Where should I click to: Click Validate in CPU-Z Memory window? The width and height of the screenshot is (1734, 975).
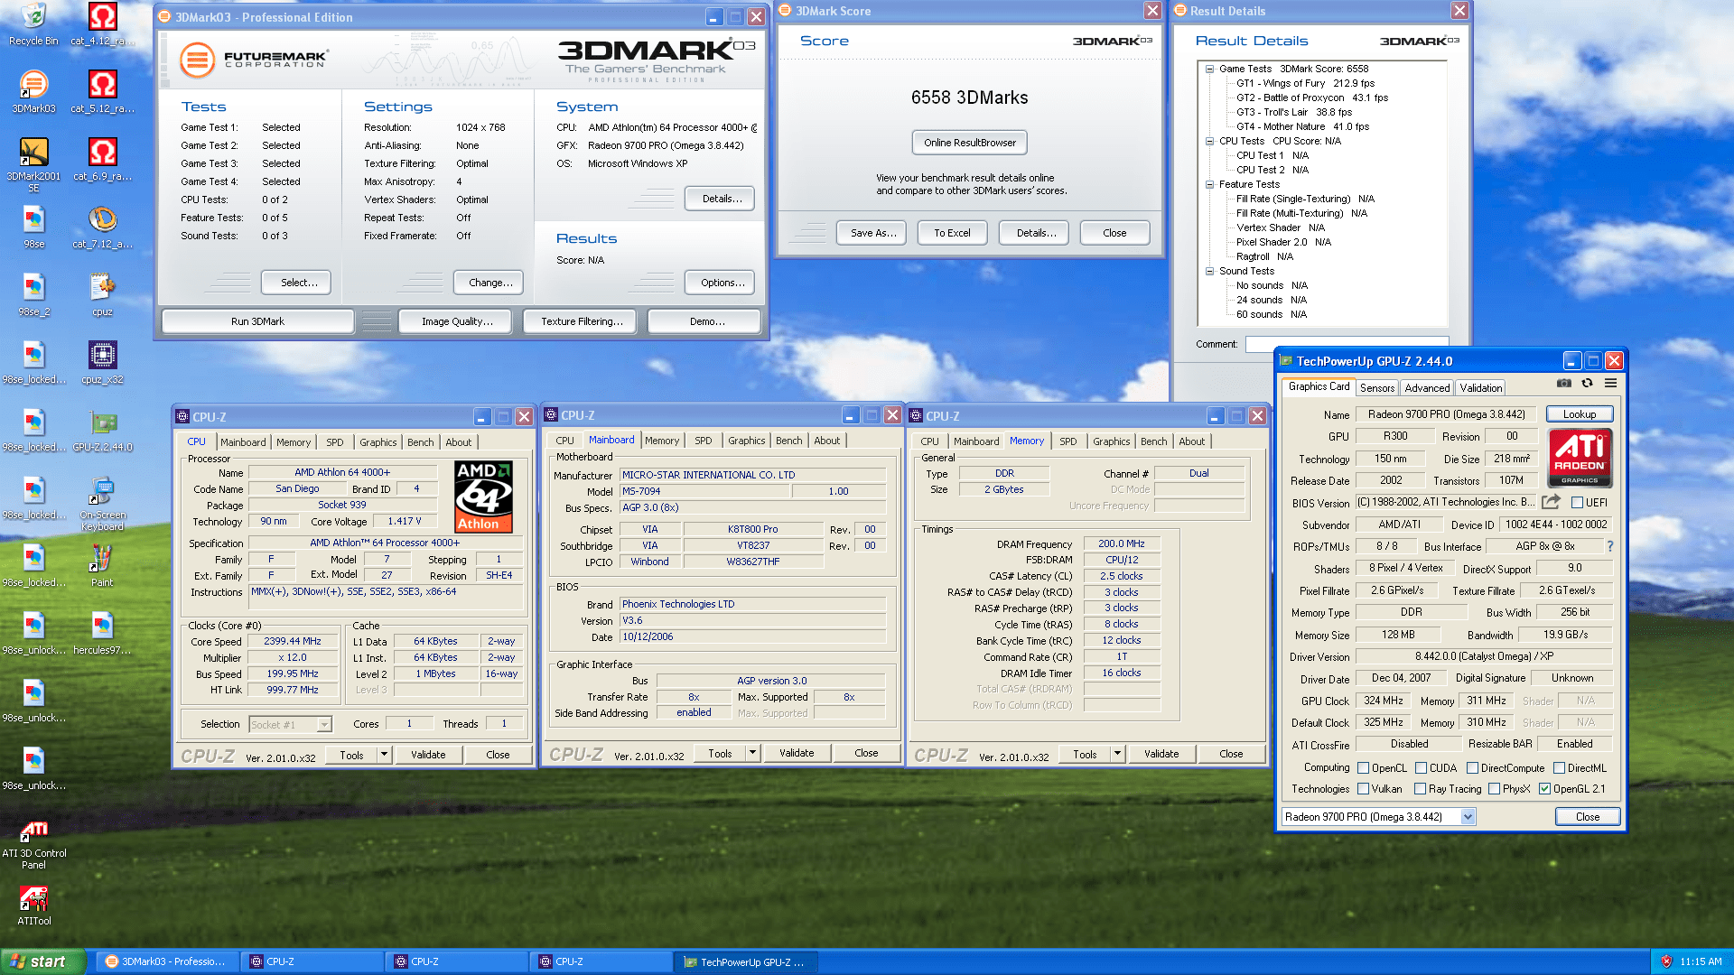[x=1161, y=754]
